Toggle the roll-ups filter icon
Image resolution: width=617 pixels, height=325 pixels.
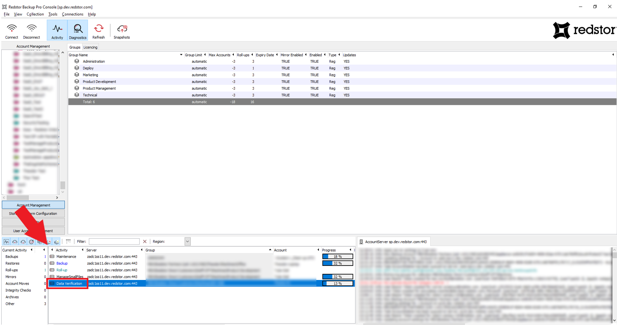(31, 242)
